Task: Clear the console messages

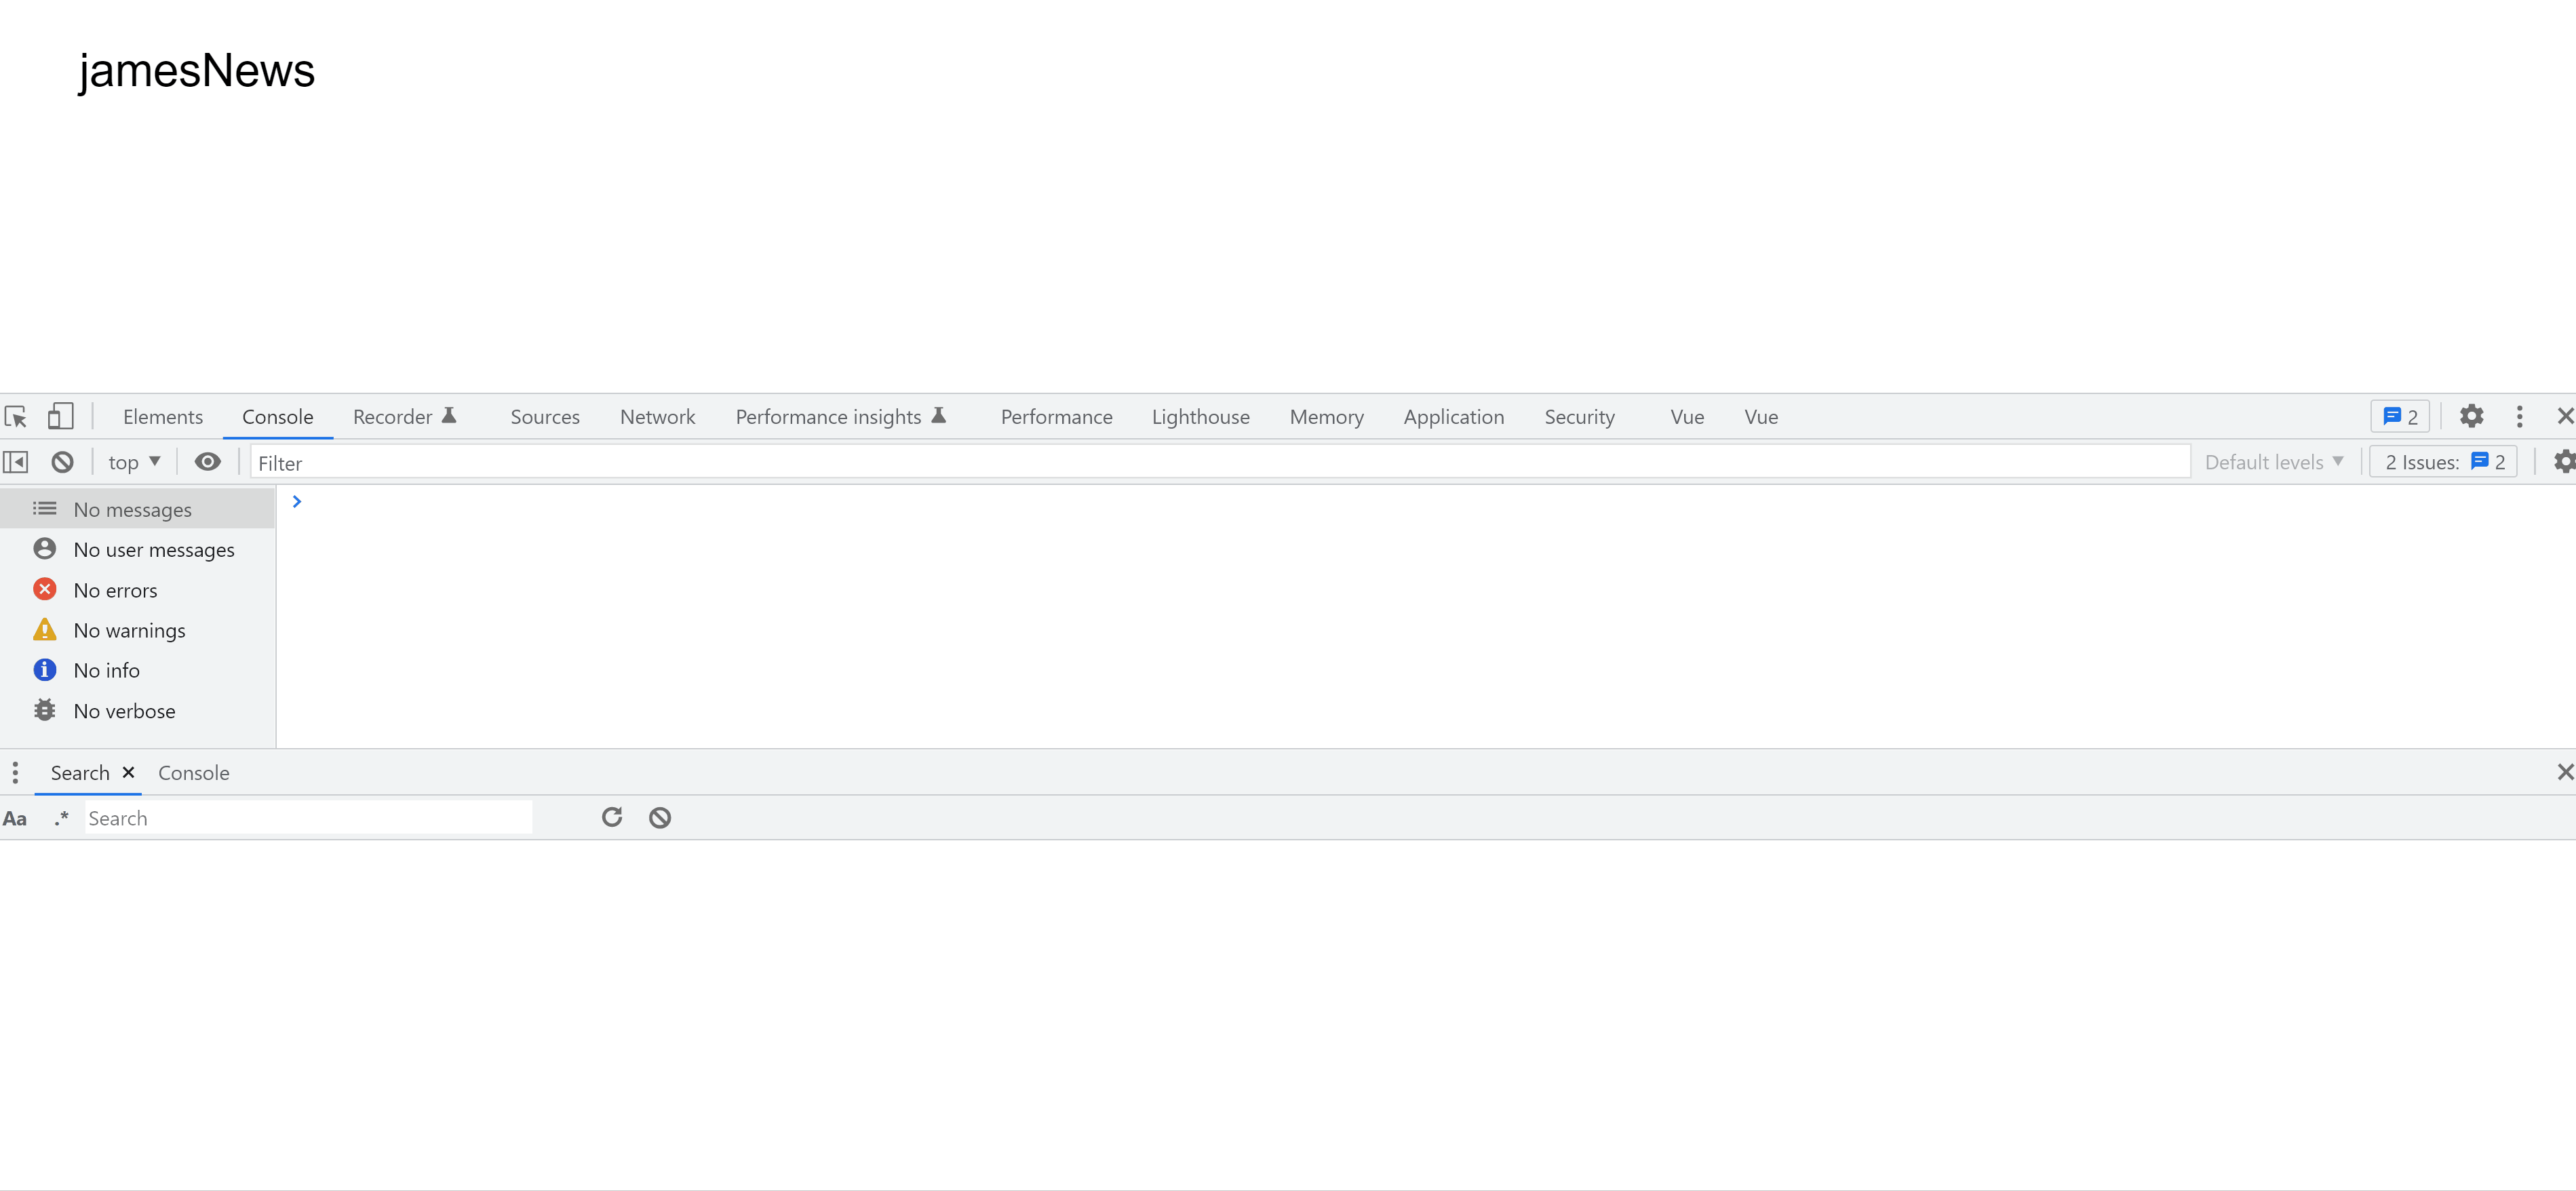Action: click(x=62, y=461)
